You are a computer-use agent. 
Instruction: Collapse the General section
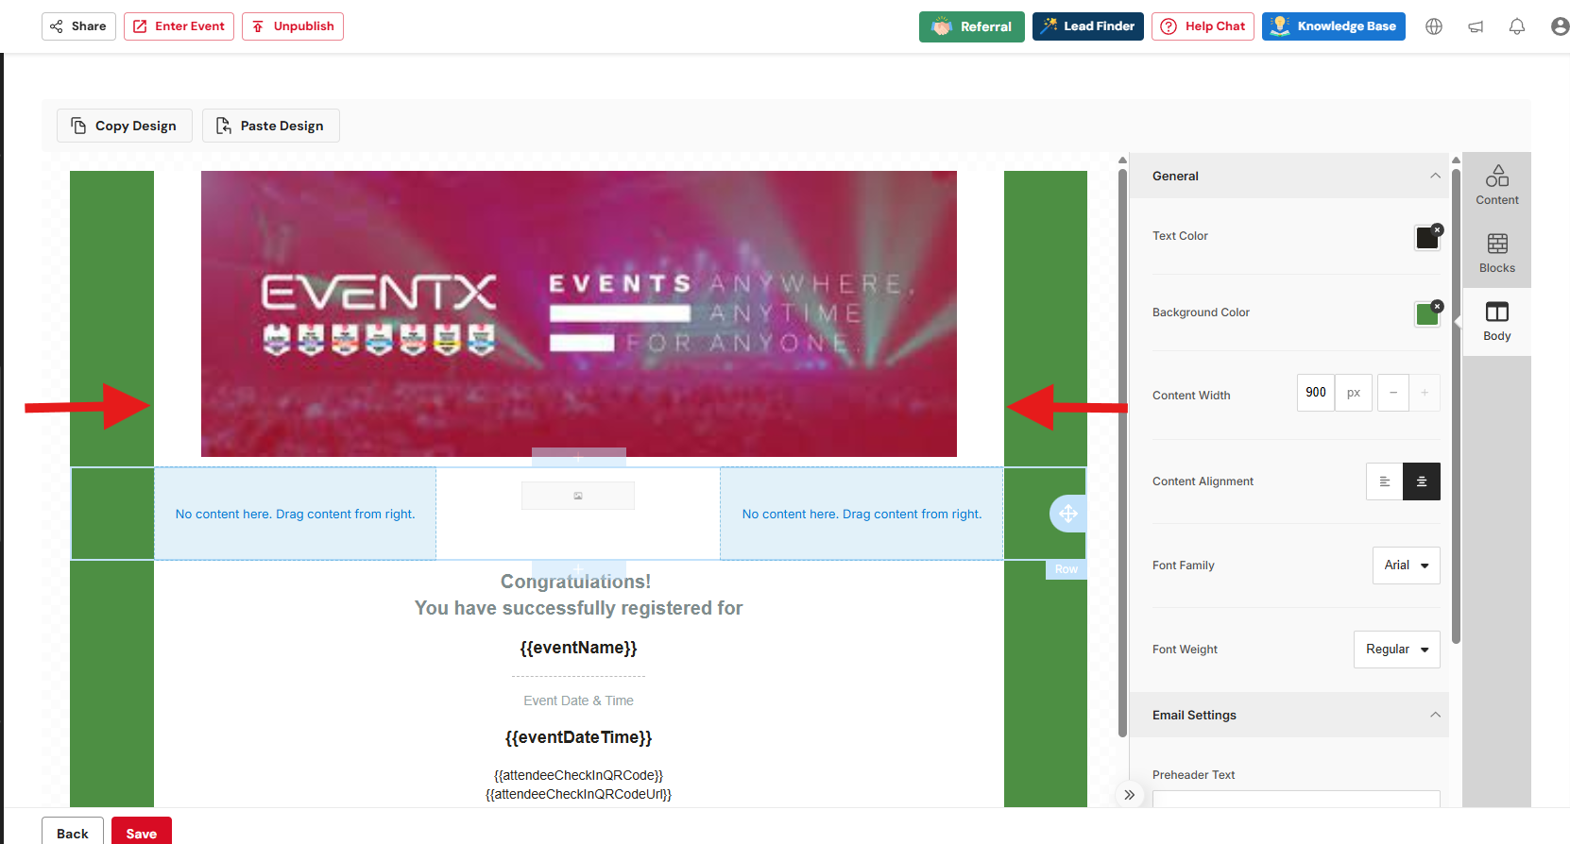pos(1435,176)
